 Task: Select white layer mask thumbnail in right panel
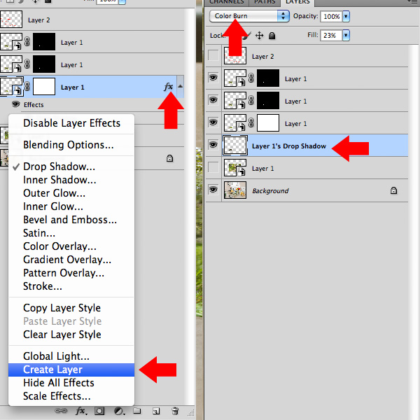click(268, 123)
